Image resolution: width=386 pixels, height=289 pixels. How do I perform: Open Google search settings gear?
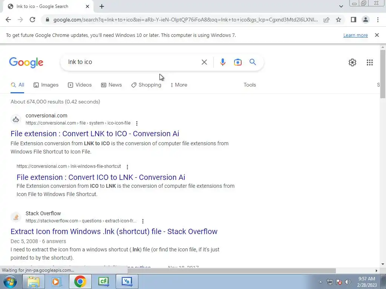point(352,62)
